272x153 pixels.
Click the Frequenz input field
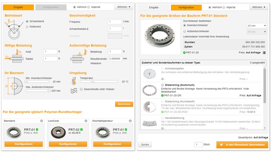[x=115, y=22]
